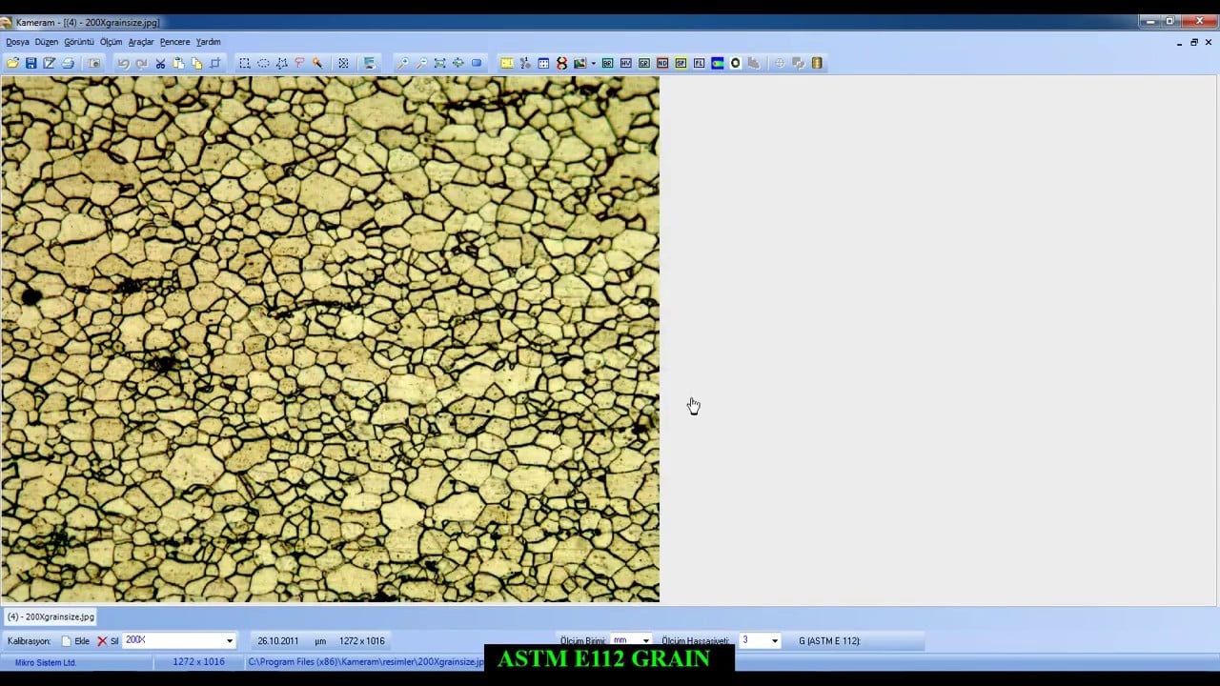This screenshot has height=686, width=1220.
Task: Click the HV hardness measurement icon
Action: tap(625, 63)
